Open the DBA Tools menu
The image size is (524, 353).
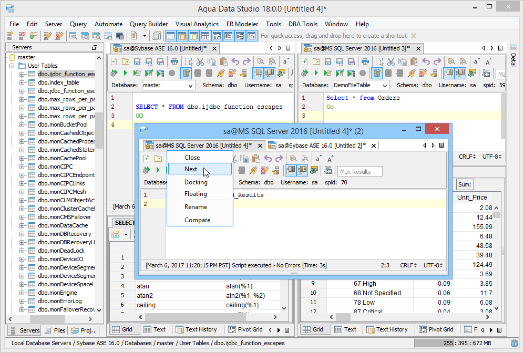coord(303,24)
